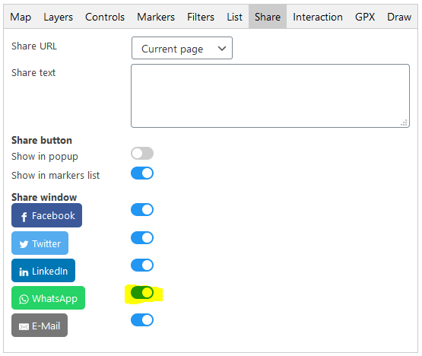
Task: Select the GPX tab
Action: [x=365, y=17]
